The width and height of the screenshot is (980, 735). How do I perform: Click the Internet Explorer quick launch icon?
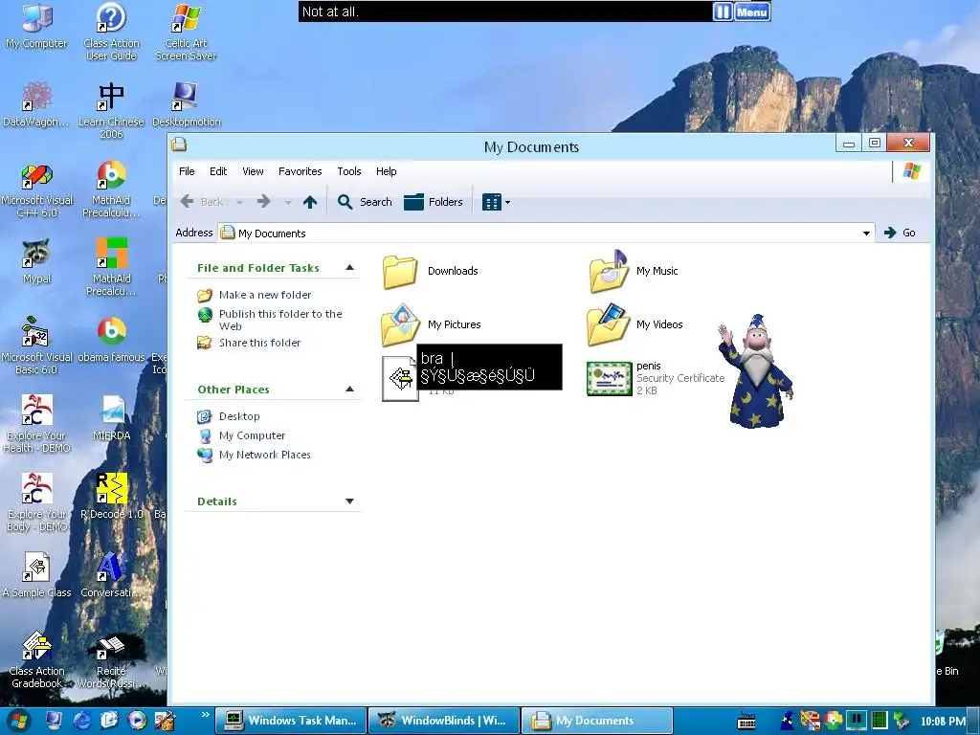pos(82,721)
